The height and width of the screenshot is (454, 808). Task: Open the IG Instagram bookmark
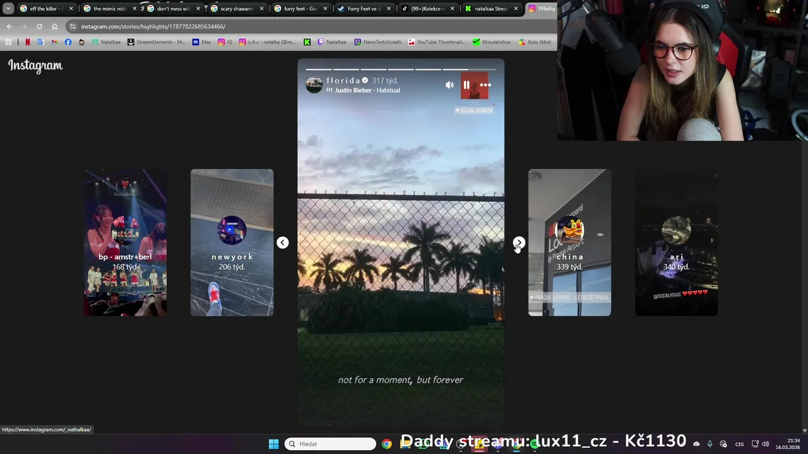coord(225,42)
